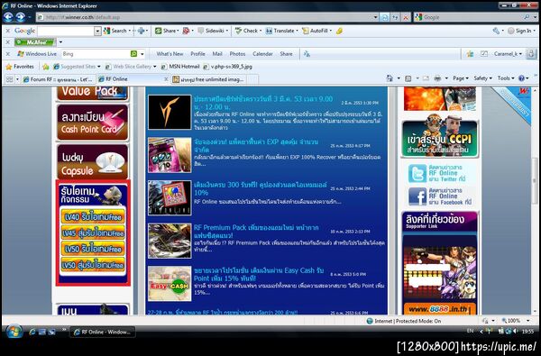This screenshot has width=541, height=356.
Task: Stop page loading with the red X icon
Action: pyautogui.click(x=406, y=17)
